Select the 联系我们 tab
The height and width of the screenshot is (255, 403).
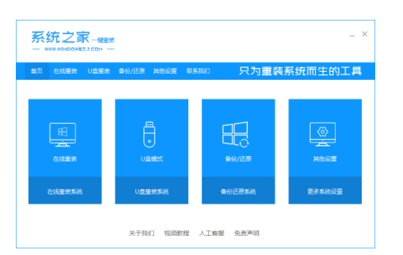click(x=198, y=71)
